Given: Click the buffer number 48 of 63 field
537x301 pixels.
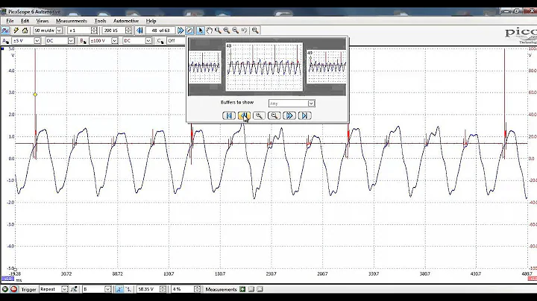Looking at the screenshot, I should click(160, 31).
